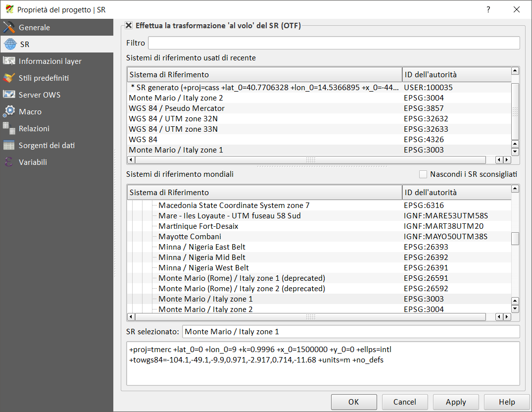Click the Apply button
The height and width of the screenshot is (412, 532).
456,402
